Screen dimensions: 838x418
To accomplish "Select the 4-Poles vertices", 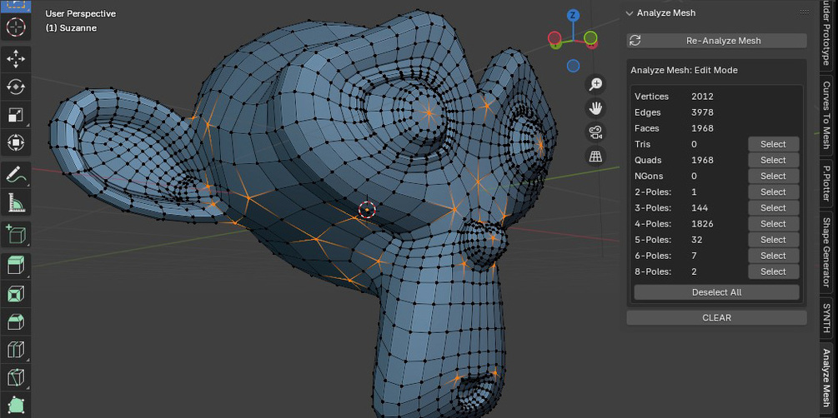I will coord(773,224).
